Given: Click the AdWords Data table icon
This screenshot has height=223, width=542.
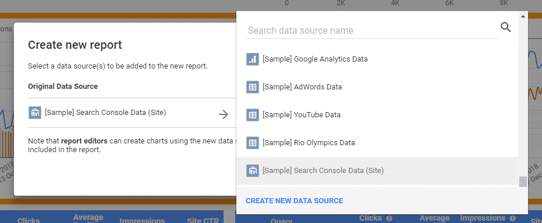Looking at the screenshot, I should pos(253,87).
